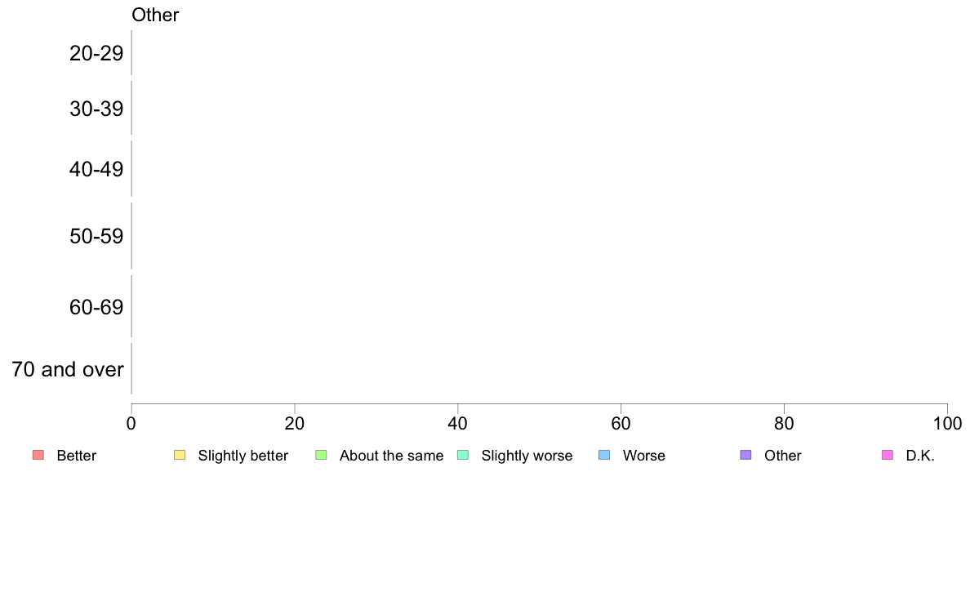This screenshot has height=601, width=970.
Task: Click the 60 tick on the x-axis
Action: 621,423
